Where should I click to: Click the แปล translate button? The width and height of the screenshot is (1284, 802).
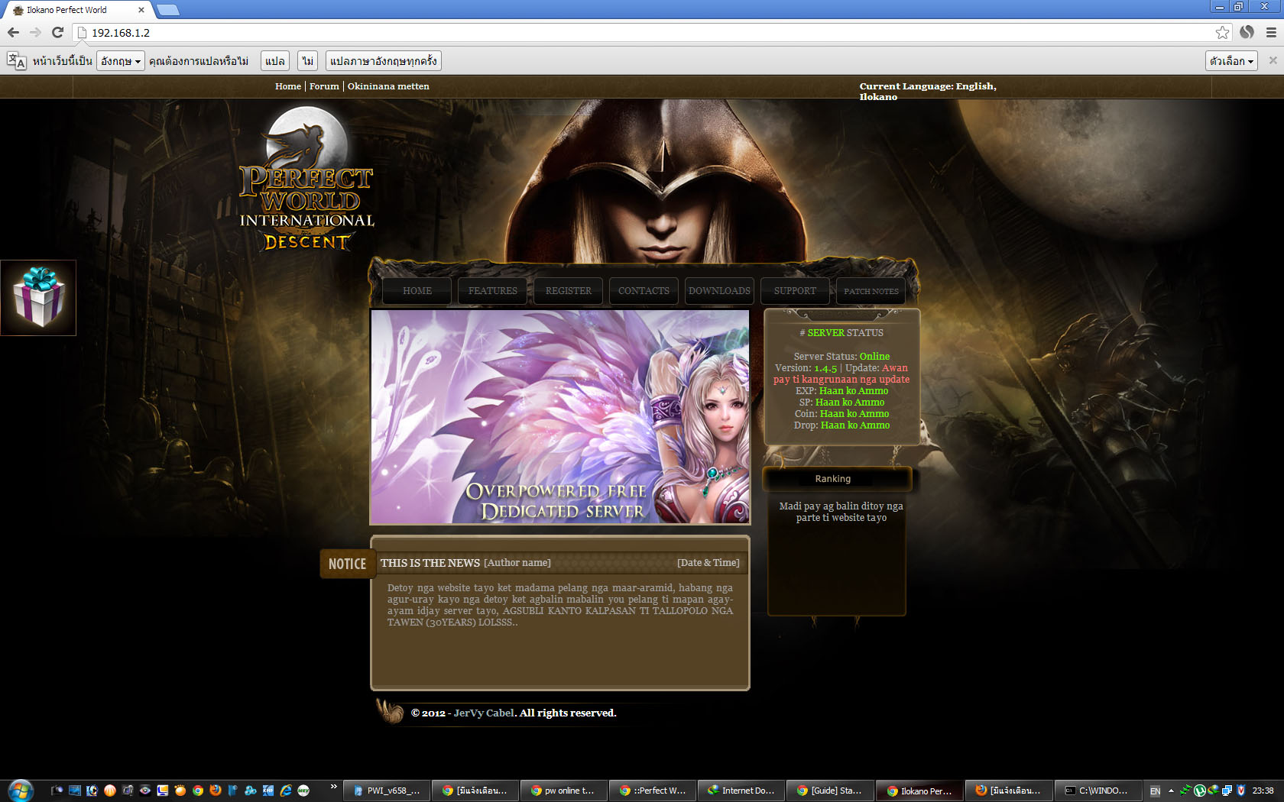(x=275, y=61)
